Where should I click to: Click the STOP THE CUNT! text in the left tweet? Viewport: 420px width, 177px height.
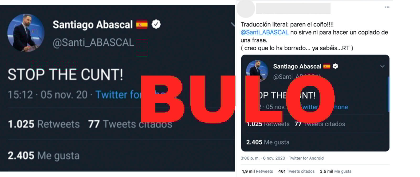65,74
